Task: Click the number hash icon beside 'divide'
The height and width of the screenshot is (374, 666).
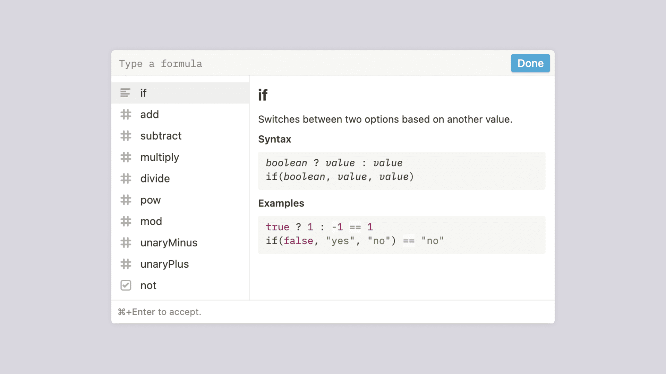Action: coord(126,179)
